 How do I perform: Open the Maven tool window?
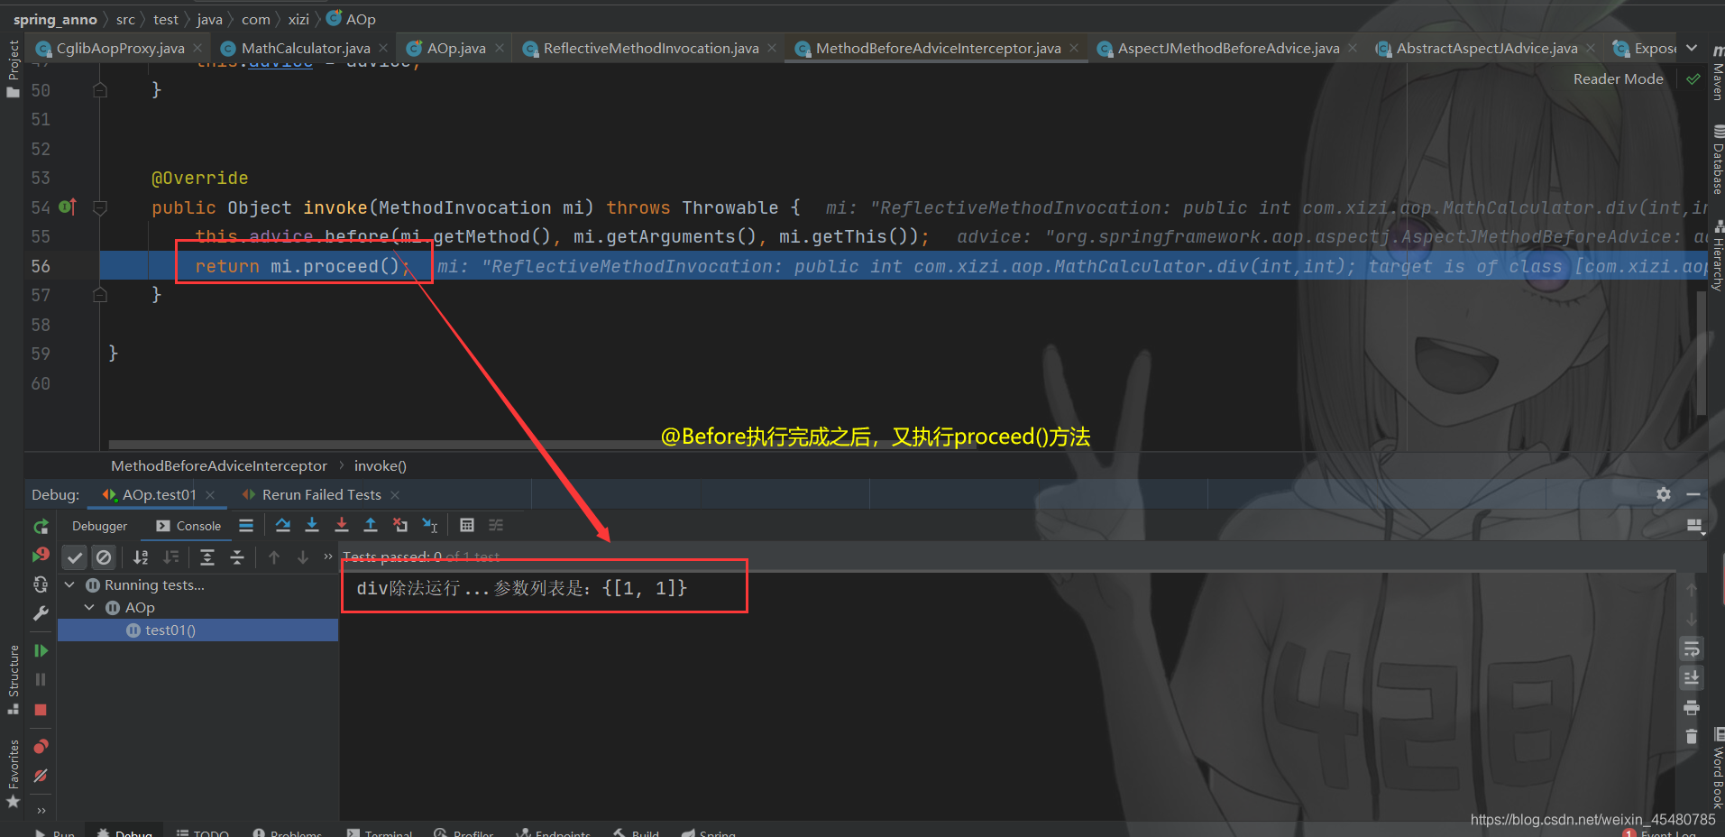[x=1717, y=74]
